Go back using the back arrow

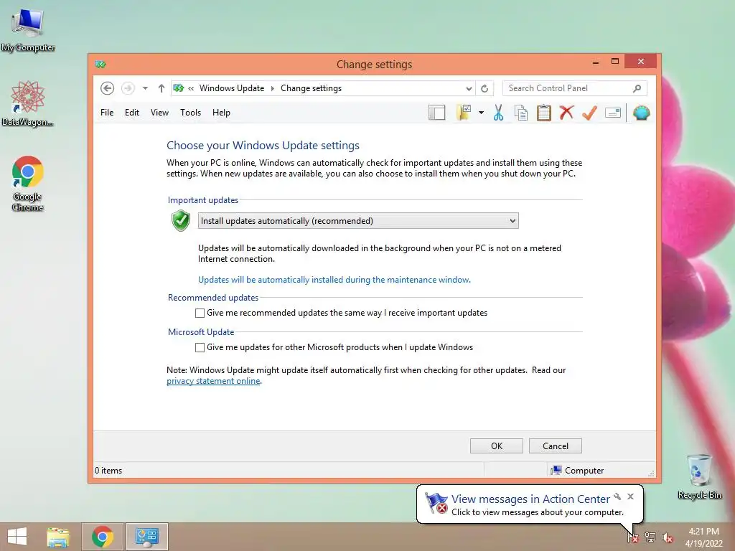[108, 88]
